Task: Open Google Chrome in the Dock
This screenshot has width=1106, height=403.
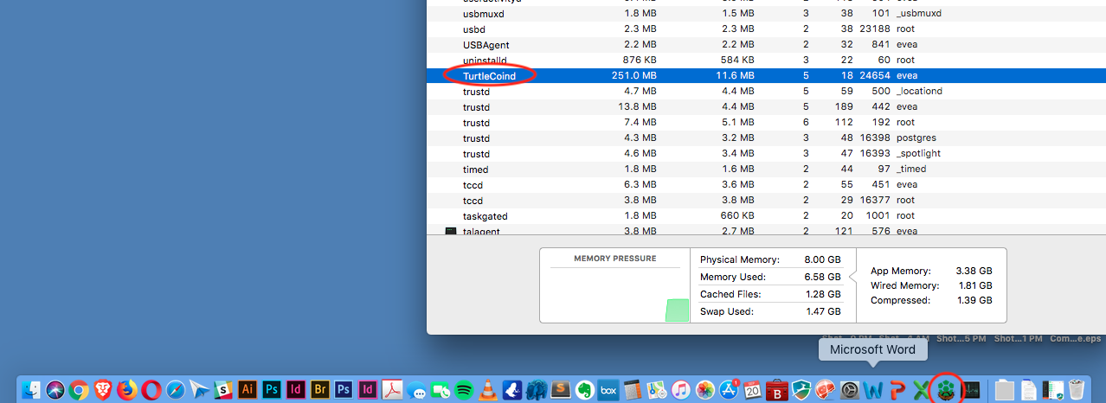Action: 79,389
